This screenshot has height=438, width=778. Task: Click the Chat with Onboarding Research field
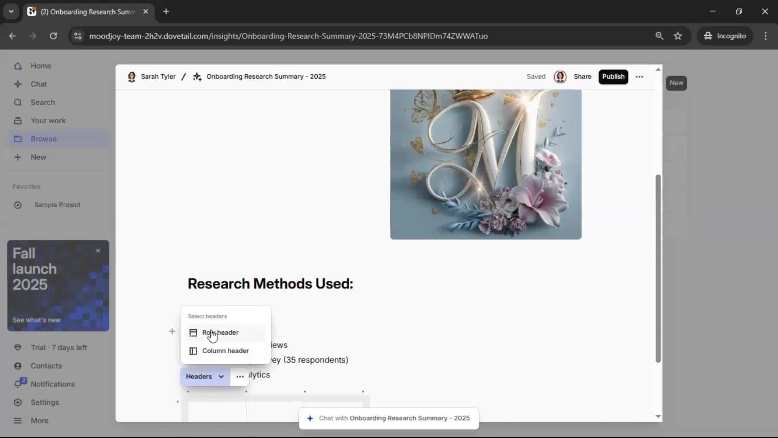coord(389,418)
